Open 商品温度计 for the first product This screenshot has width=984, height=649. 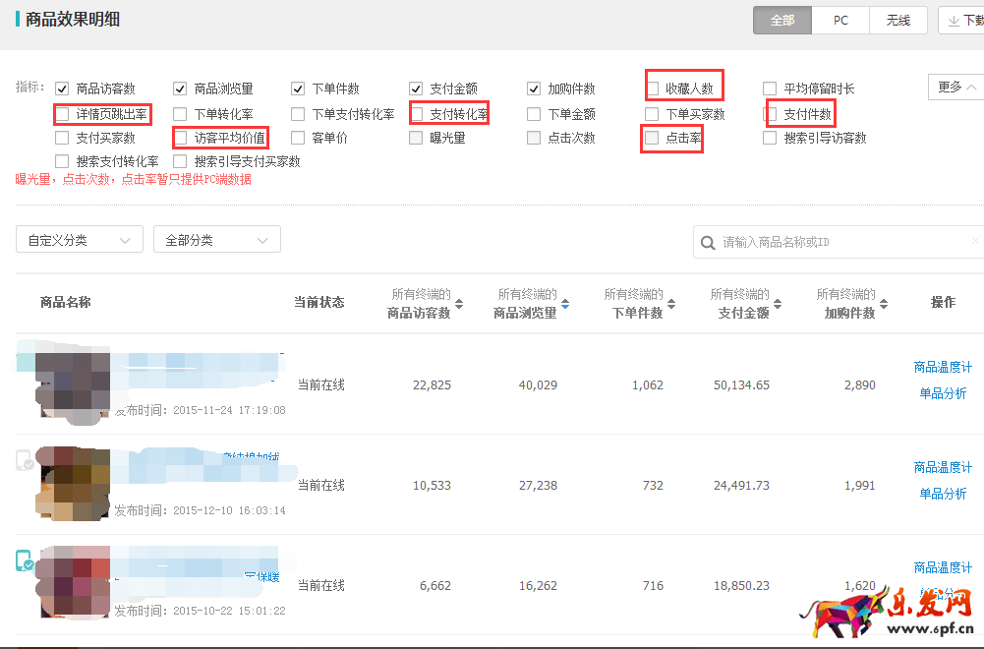point(942,367)
